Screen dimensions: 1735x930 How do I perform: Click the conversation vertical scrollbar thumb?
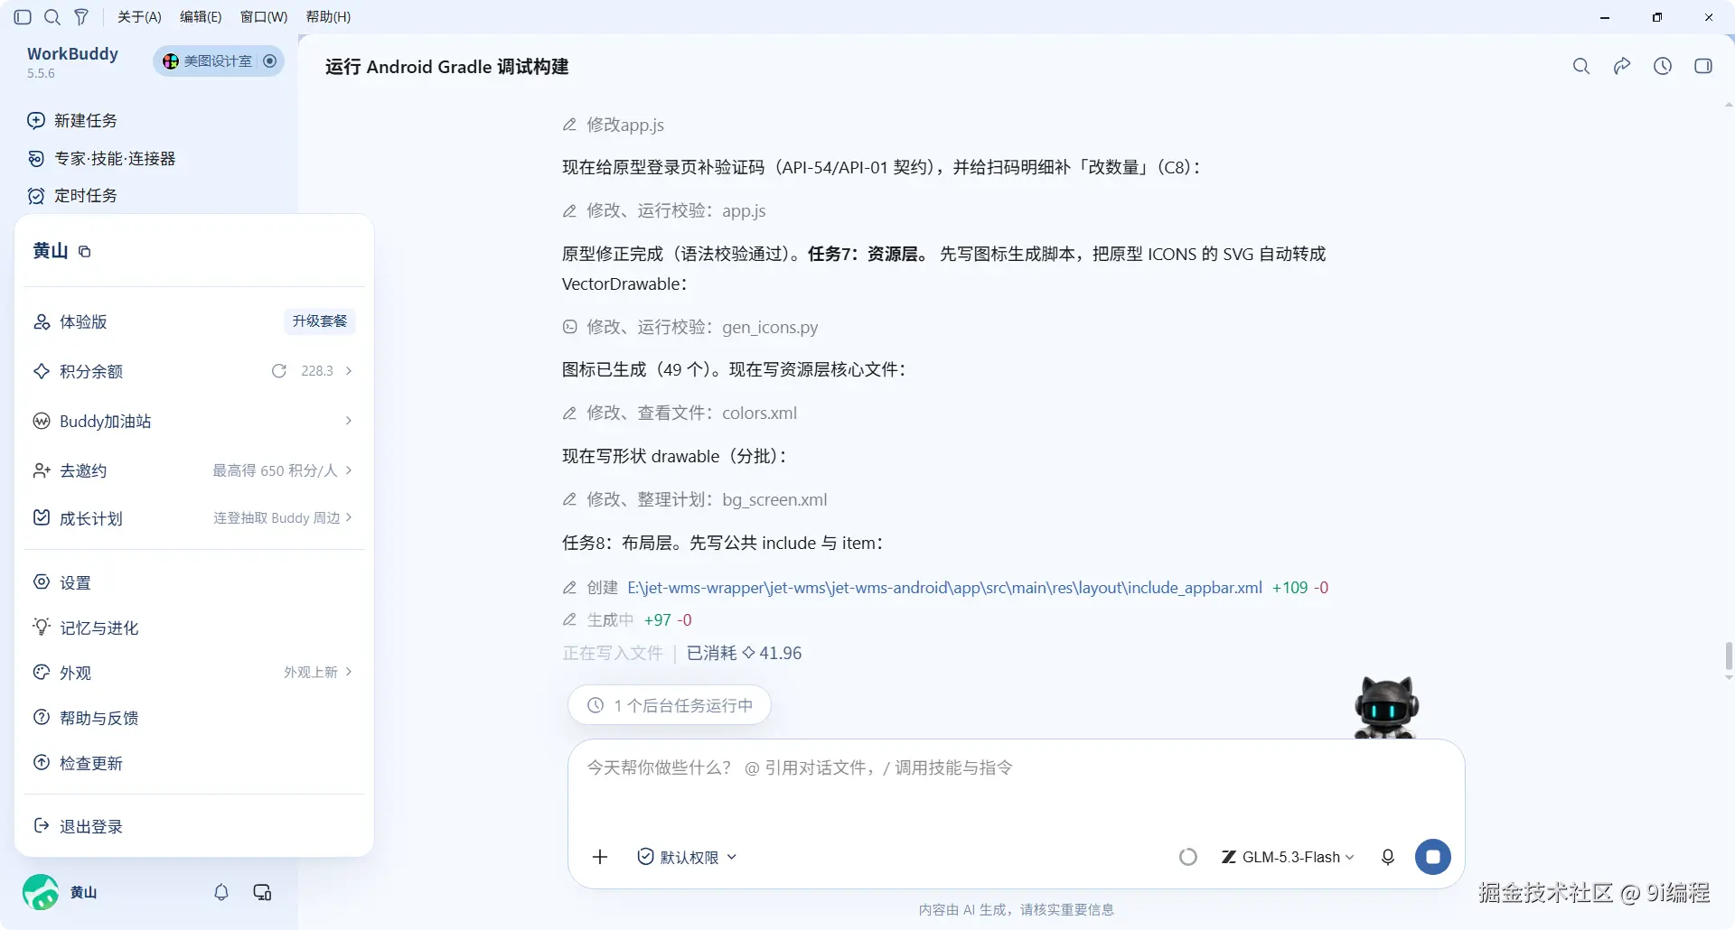pos(1729,657)
